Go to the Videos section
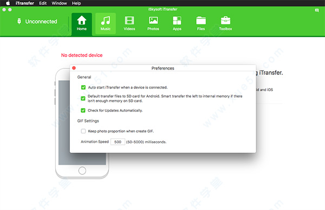Image resolution: width=325 pixels, height=210 pixels. point(129,23)
